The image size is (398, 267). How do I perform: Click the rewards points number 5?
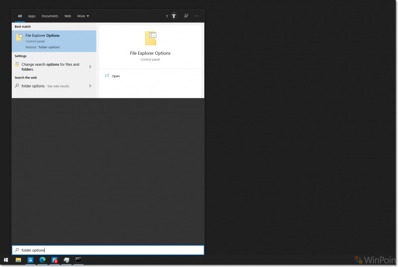pyautogui.click(x=167, y=16)
